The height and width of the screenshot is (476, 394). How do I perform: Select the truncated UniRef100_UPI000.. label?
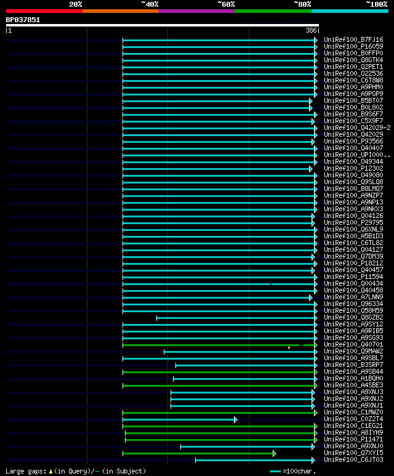(x=357, y=155)
